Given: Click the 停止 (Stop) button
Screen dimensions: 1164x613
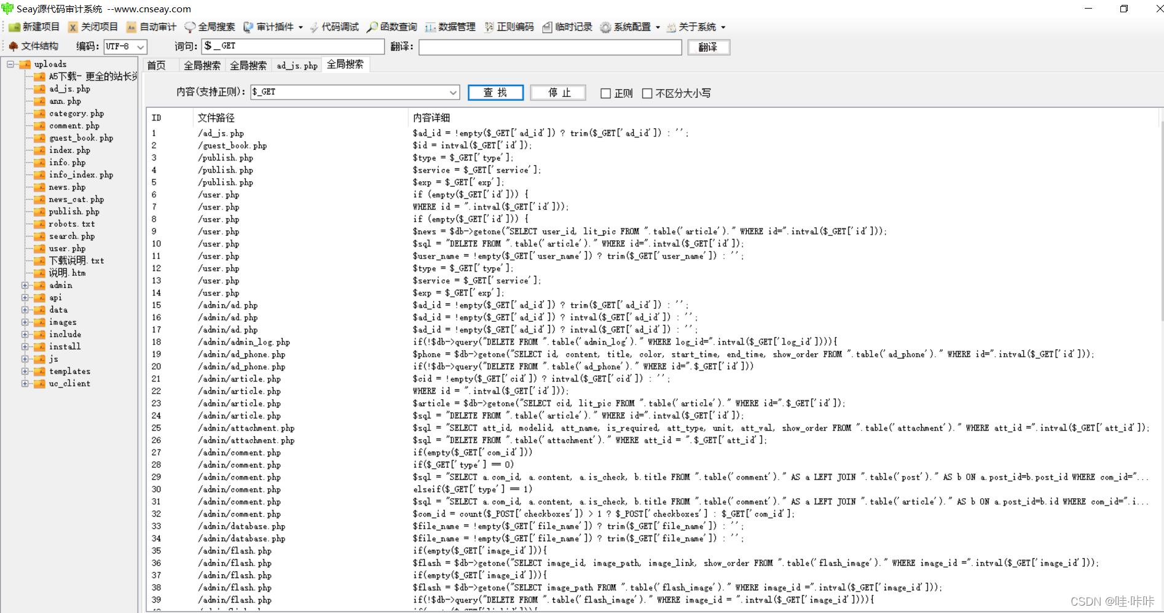Looking at the screenshot, I should click(559, 93).
